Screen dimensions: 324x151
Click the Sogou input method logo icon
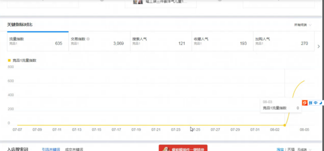(305, 103)
